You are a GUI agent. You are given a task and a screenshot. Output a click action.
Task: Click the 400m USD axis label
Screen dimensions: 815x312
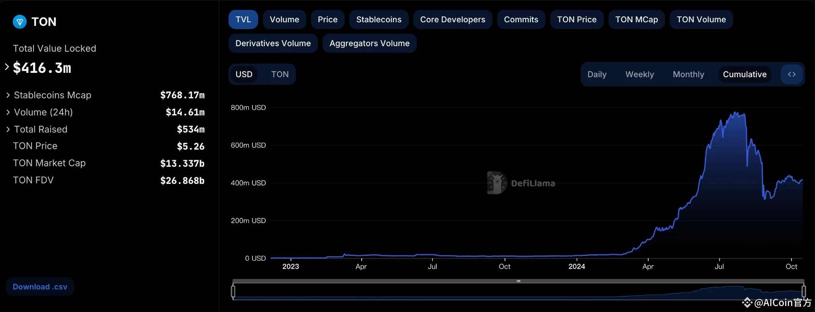tap(248, 183)
